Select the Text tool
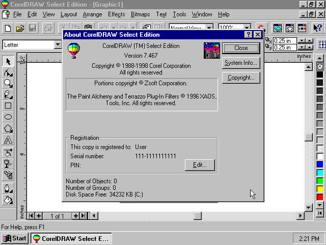The height and width of the screenshot is (245, 326). 8,139
